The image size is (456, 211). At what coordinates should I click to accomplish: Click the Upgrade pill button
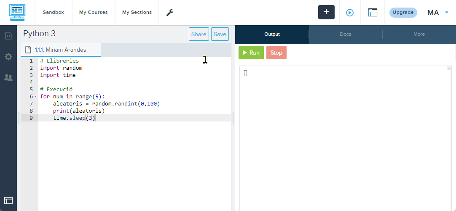coord(403,13)
